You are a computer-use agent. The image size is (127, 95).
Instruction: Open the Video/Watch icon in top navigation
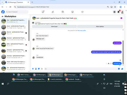tap(63, 12)
